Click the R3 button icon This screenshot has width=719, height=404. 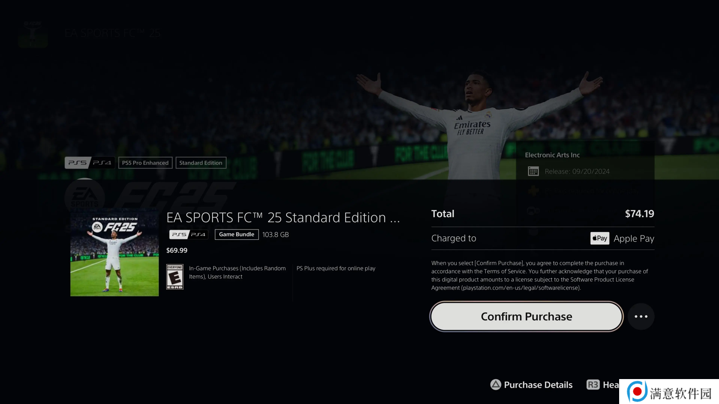point(593,385)
